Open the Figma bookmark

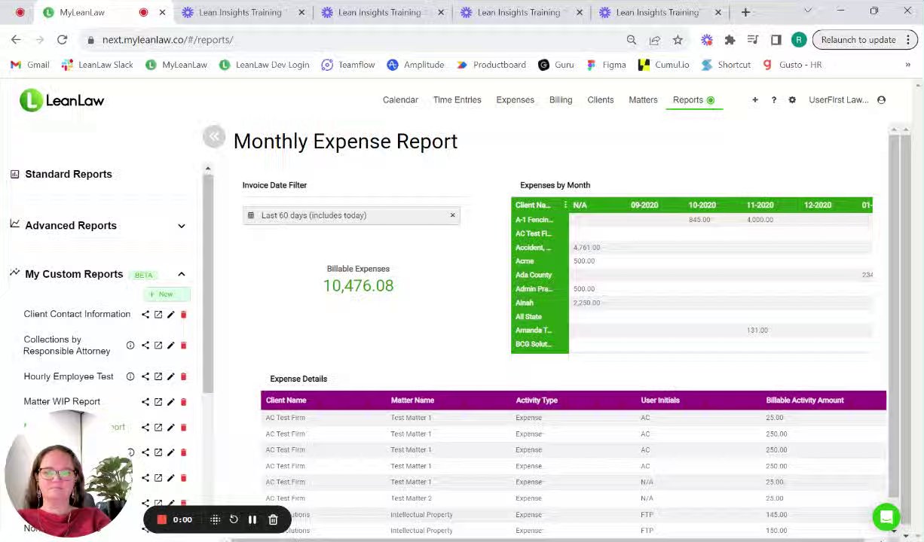(x=606, y=65)
